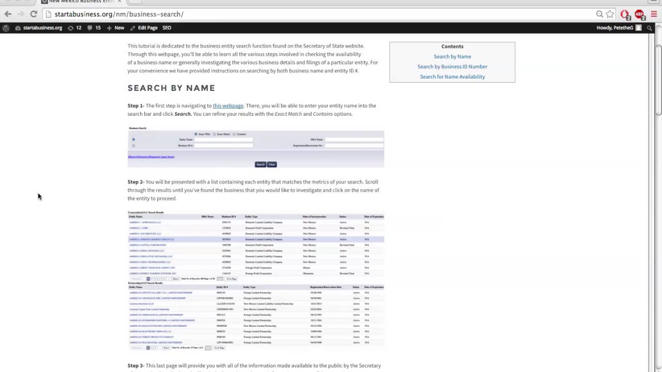Click the PetetheG avatar image
Viewport: 662px width, 372px height.
(x=639, y=28)
